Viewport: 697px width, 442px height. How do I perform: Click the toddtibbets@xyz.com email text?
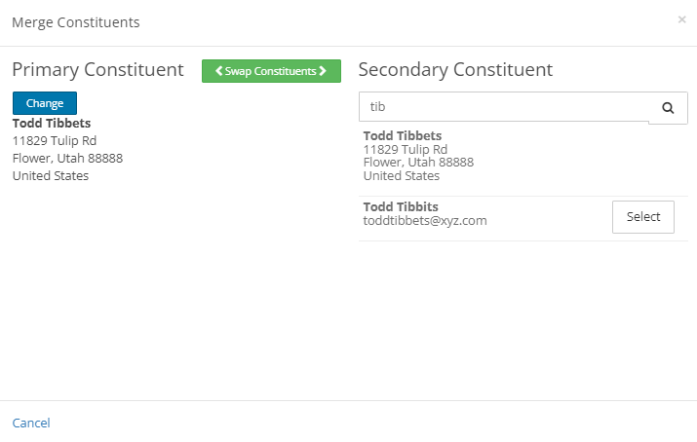pyautogui.click(x=425, y=221)
